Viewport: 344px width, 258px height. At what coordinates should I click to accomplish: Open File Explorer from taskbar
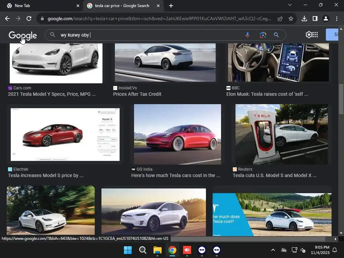158,250
